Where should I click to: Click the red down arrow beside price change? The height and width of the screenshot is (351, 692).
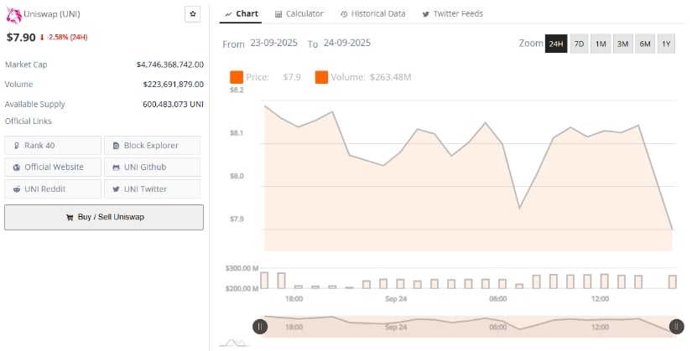click(x=42, y=38)
